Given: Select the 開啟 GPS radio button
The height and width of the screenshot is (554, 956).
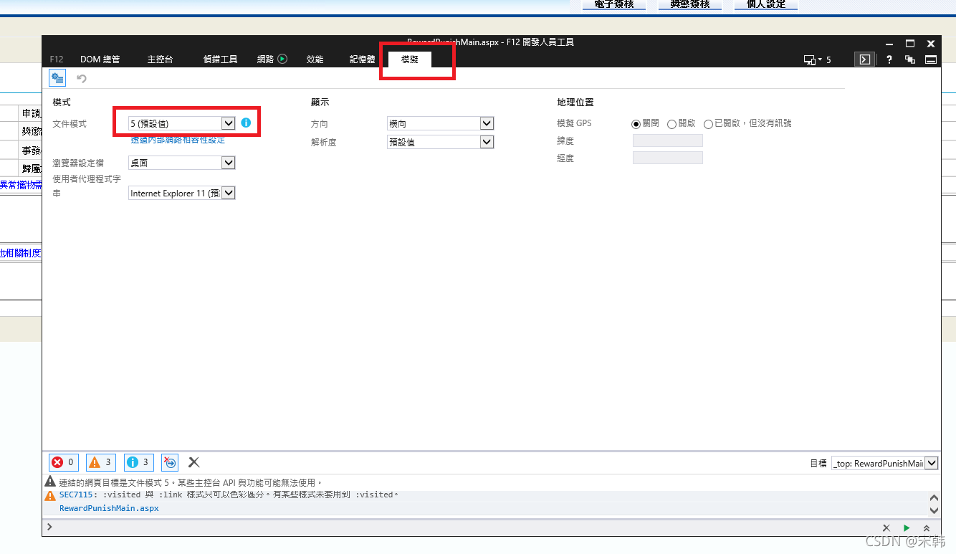Looking at the screenshot, I should click(671, 124).
